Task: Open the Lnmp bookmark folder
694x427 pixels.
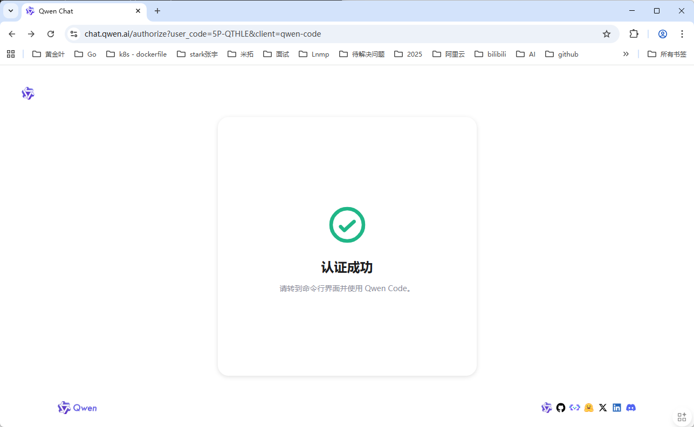Action: 314,54
